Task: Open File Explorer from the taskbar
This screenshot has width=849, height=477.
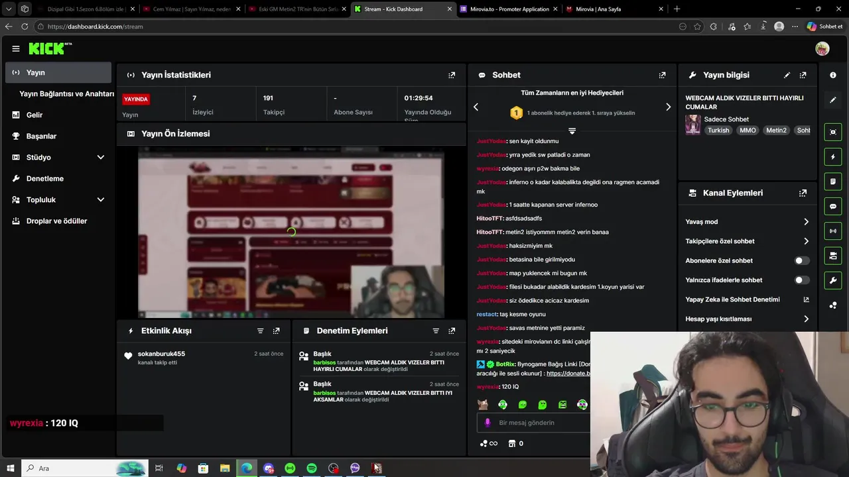Action: point(225,468)
